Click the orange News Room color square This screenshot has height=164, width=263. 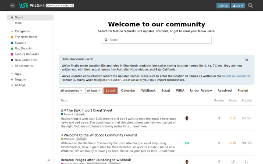pos(12,37)
